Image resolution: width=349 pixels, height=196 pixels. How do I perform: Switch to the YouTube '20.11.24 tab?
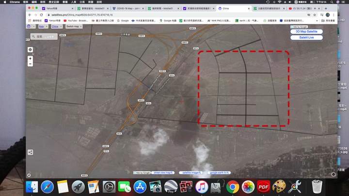pyautogui.click(x=304, y=8)
